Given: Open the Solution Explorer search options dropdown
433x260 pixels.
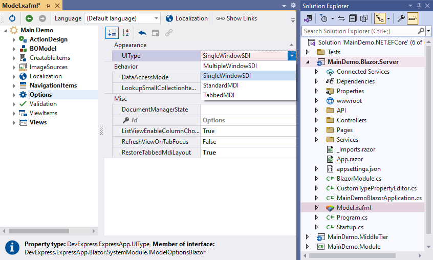Looking at the screenshot, I should (x=428, y=31).
